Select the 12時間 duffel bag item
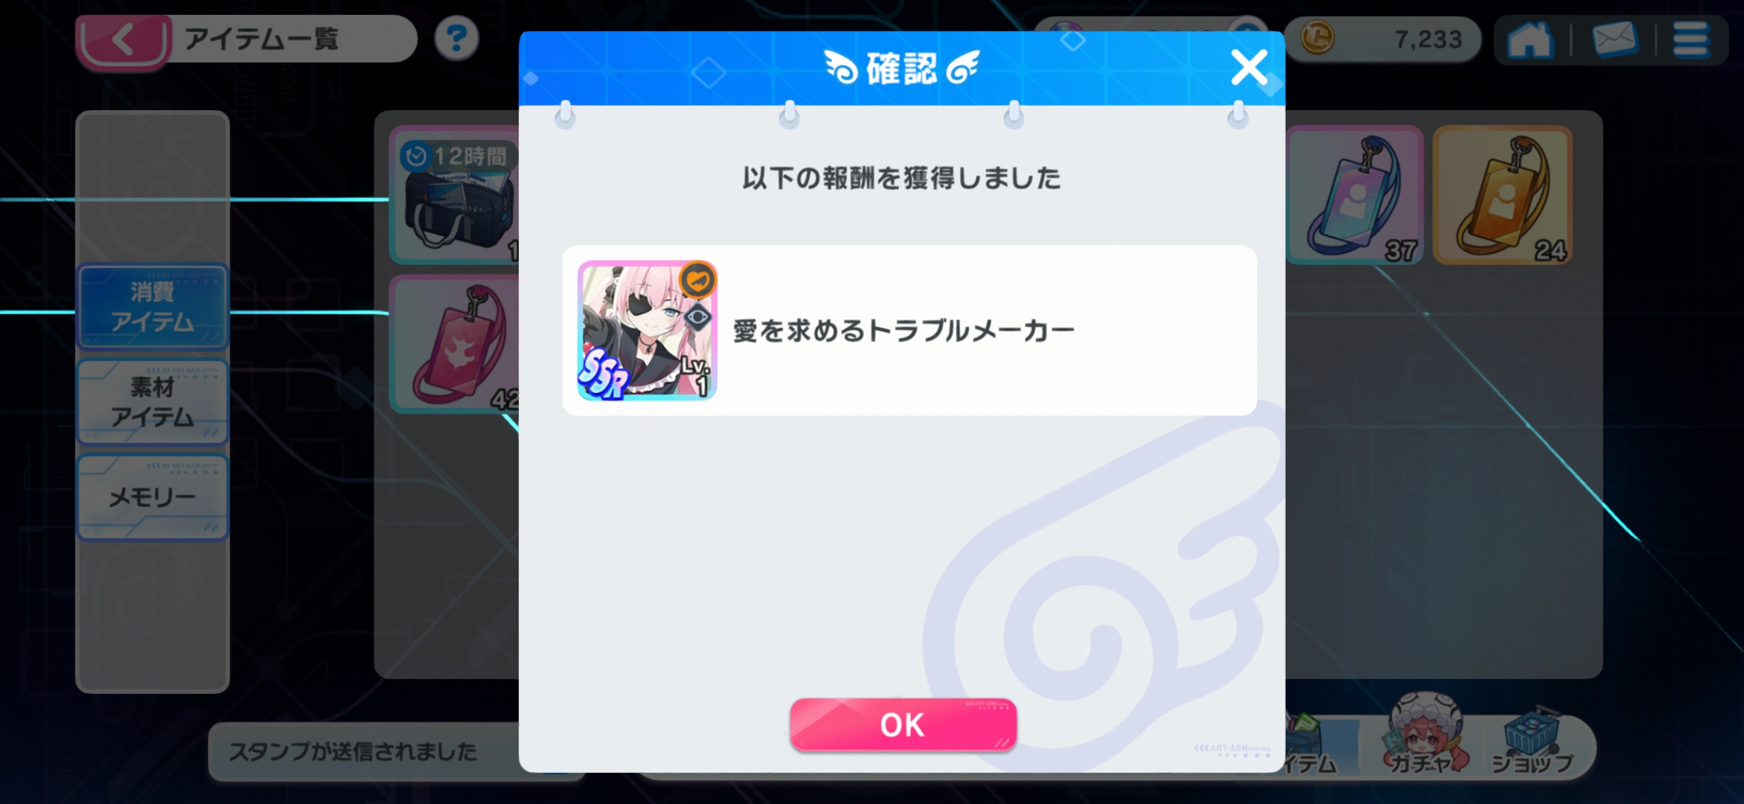1744x804 pixels. point(455,195)
